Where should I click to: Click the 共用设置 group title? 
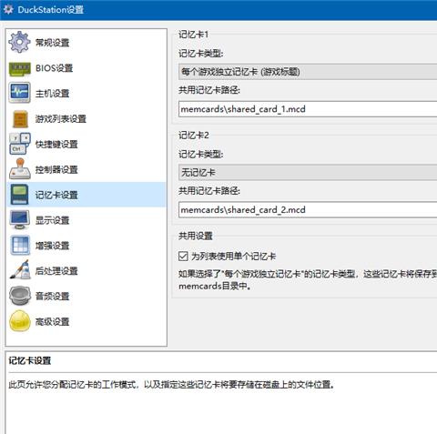(196, 236)
